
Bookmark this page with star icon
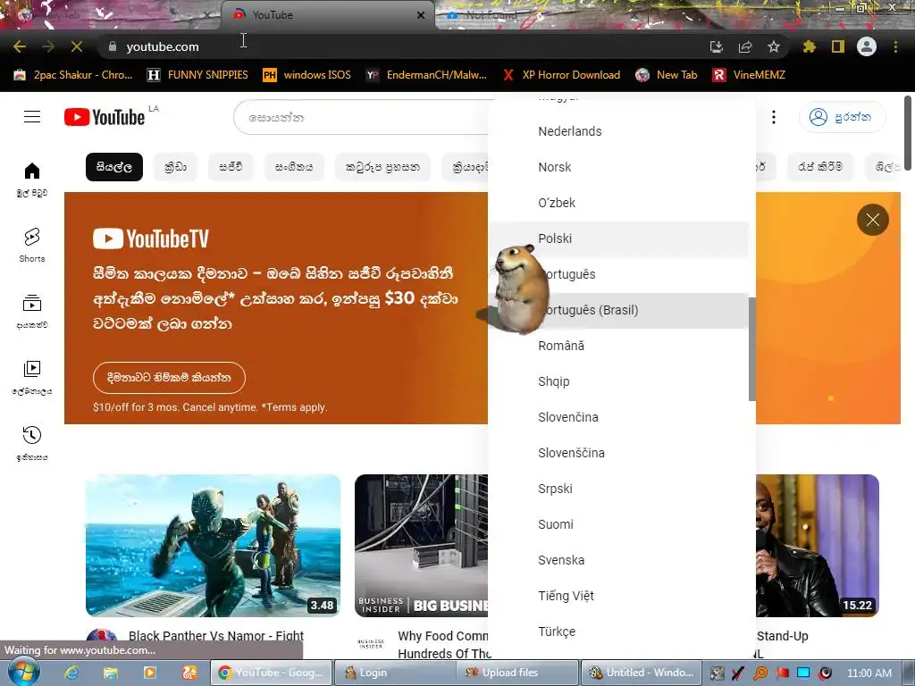(x=774, y=46)
